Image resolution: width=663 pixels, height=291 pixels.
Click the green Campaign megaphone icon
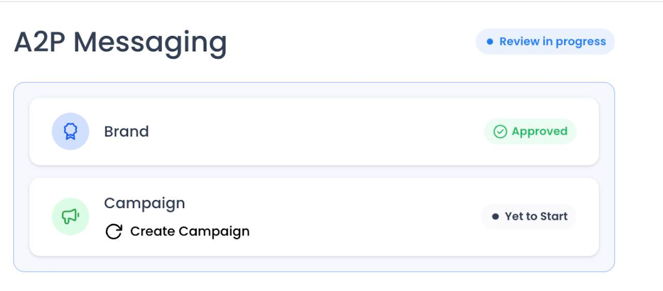71,217
